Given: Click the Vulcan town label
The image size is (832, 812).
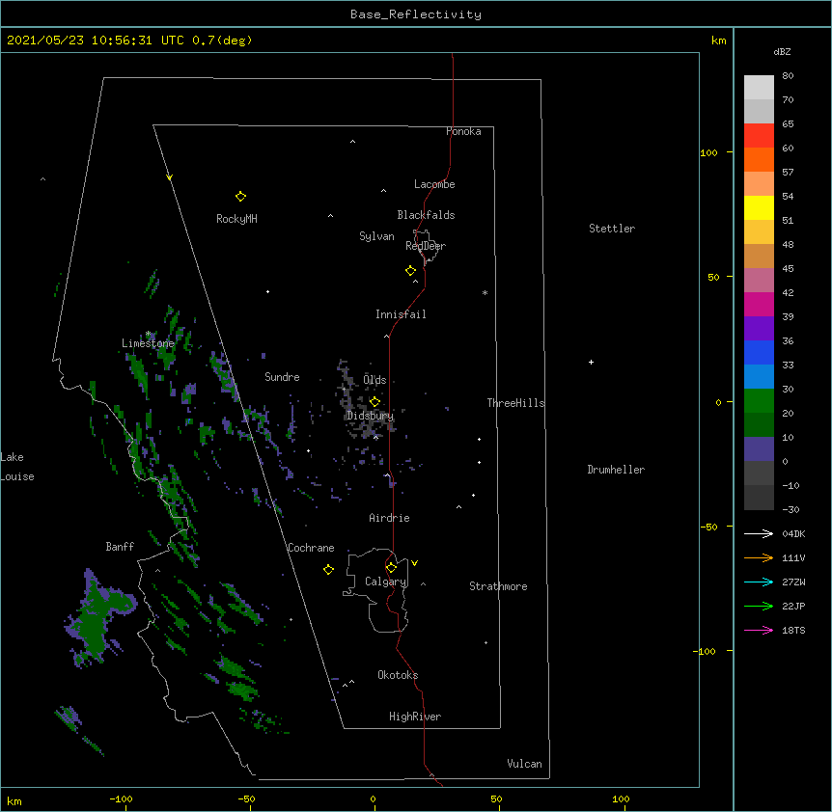Looking at the screenshot, I should tap(524, 764).
